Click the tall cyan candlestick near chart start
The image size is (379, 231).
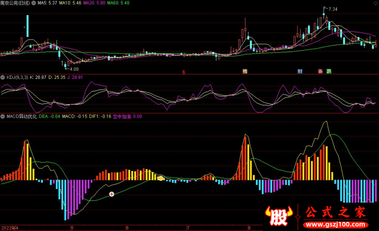click(x=27, y=26)
